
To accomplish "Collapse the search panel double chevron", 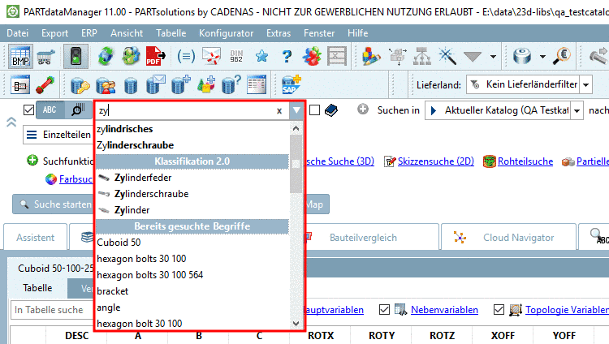I will (11, 122).
